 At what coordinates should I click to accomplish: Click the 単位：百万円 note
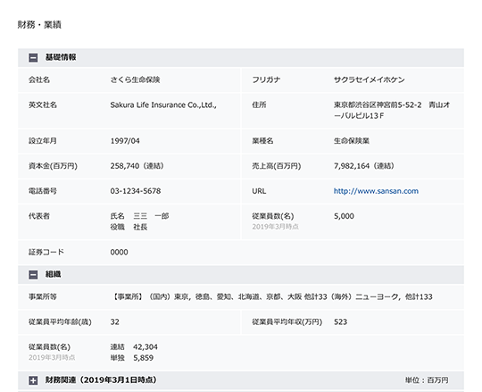click(427, 380)
